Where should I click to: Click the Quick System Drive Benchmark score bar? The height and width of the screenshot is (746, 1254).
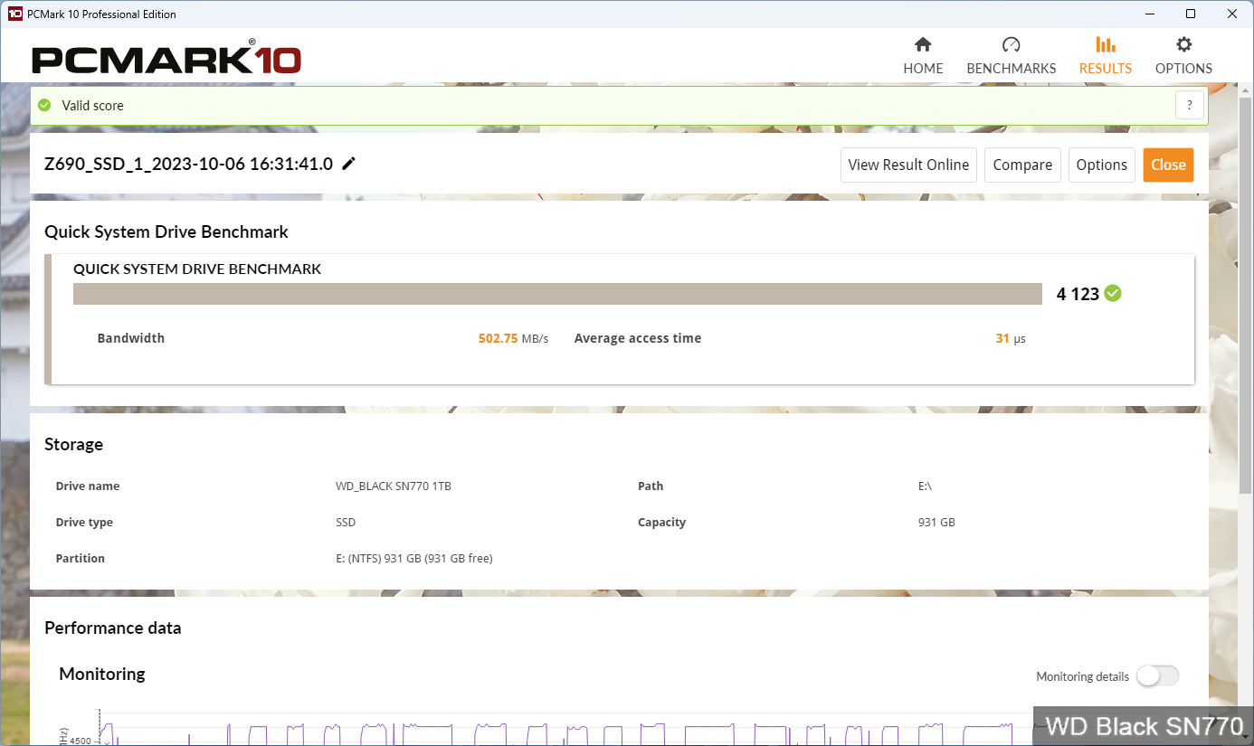pyautogui.click(x=558, y=294)
